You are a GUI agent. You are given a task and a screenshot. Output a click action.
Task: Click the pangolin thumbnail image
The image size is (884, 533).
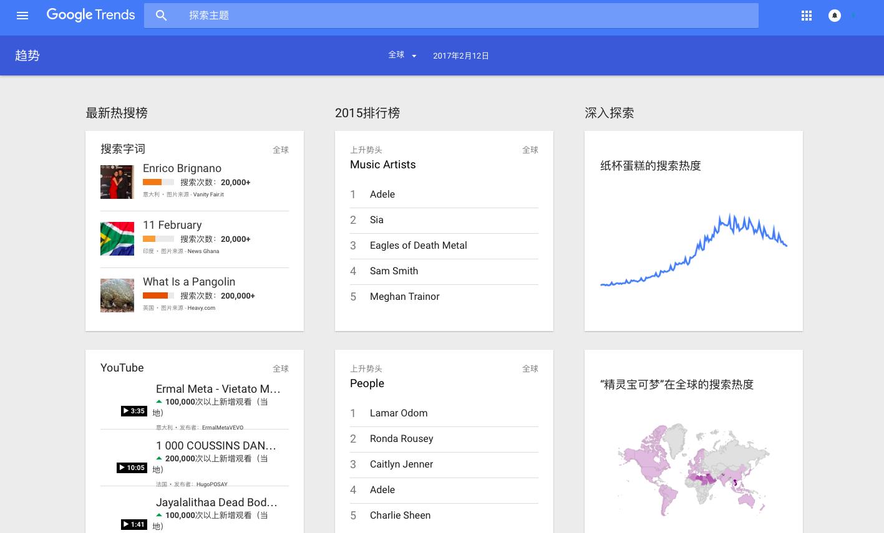pyautogui.click(x=117, y=295)
